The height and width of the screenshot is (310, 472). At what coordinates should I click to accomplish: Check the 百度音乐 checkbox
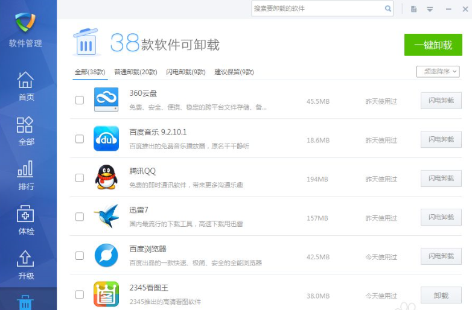coord(80,139)
